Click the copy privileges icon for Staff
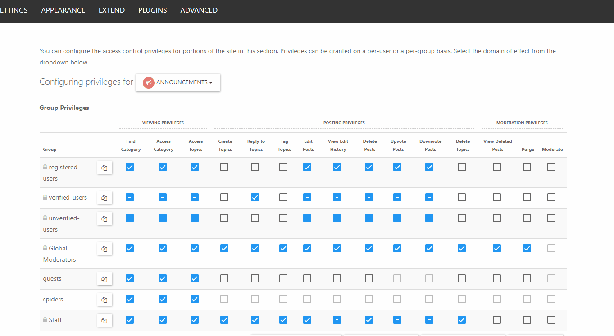 click(x=104, y=320)
